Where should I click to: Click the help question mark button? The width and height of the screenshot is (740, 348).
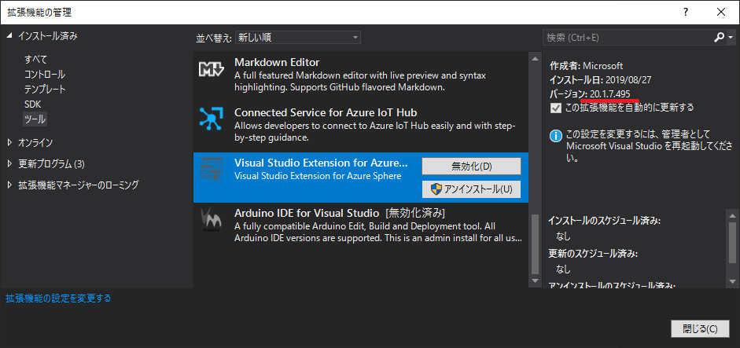tap(687, 12)
